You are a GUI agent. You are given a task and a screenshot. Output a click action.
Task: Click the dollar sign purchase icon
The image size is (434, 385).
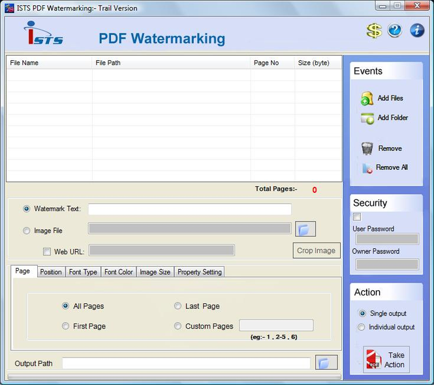point(374,31)
